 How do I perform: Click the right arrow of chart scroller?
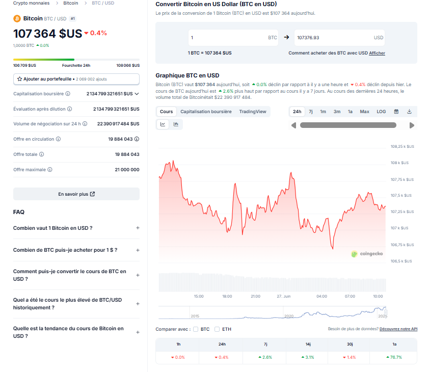tap(412, 125)
